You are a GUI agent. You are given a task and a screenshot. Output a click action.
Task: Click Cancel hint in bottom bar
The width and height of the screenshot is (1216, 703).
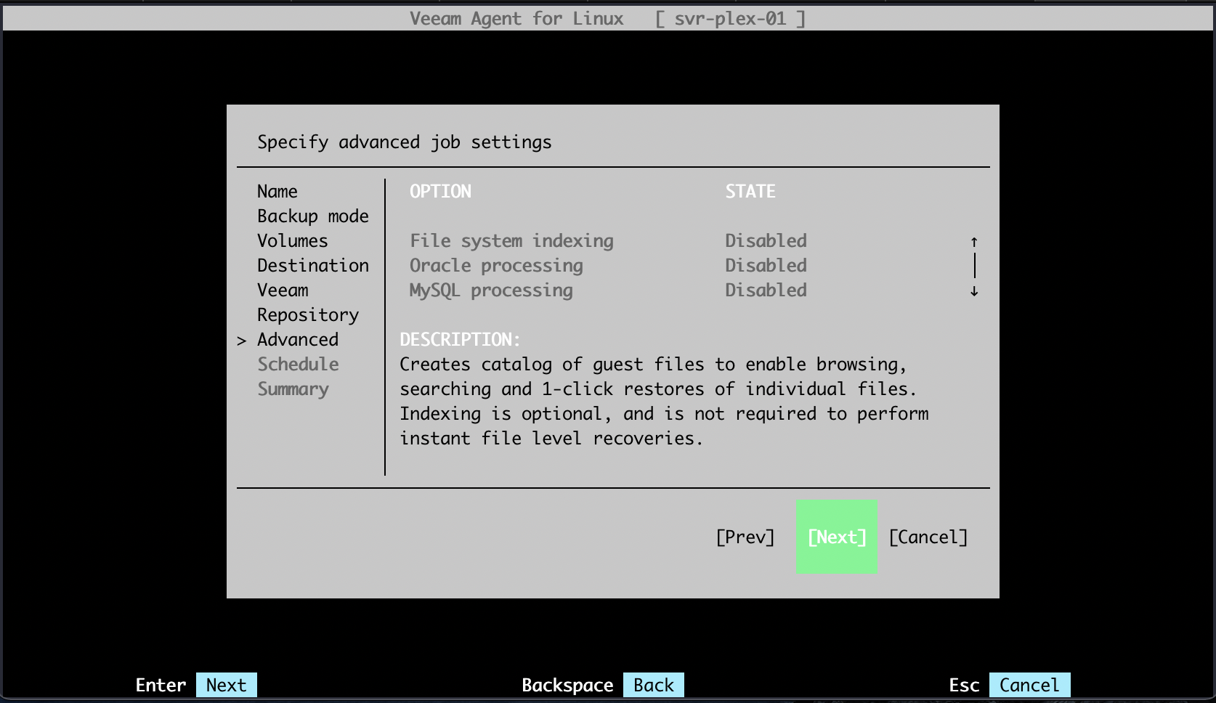1029,685
